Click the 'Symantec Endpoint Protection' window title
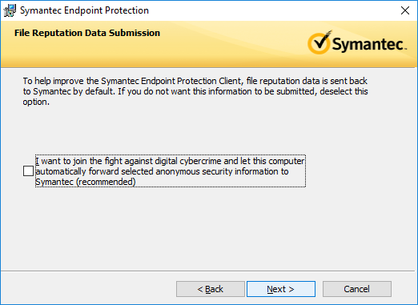Image resolution: width=418 pixels, height=305 pixels. pos(84,10)
